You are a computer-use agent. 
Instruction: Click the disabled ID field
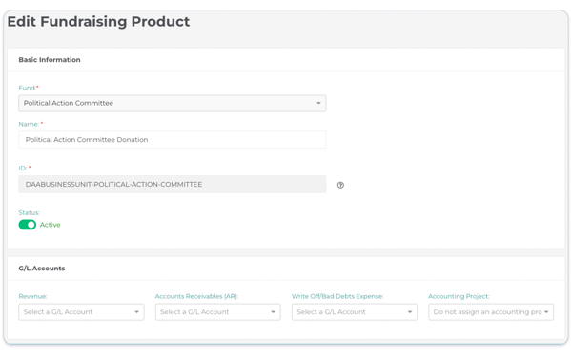(173, 185)
